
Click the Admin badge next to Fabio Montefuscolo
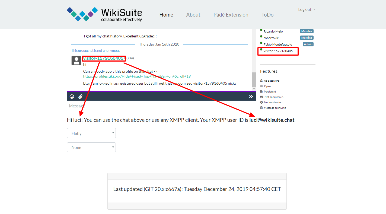pyautogui.click(x=308, y=44)
